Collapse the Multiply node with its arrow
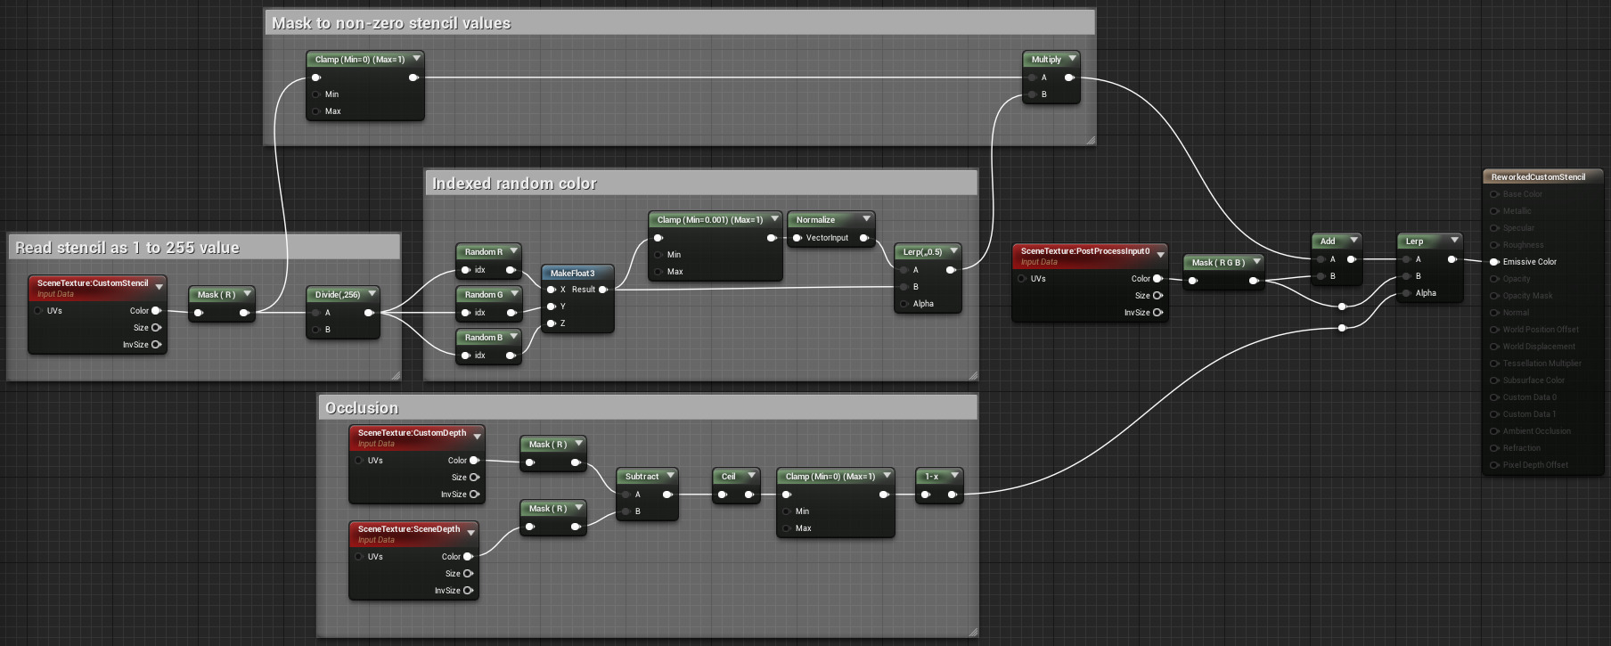This screenshot has width=1611, height=646. click(1072, 59)
